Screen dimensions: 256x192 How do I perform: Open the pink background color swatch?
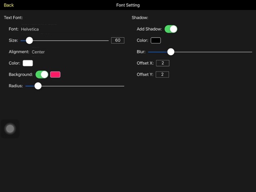[55, 75]
